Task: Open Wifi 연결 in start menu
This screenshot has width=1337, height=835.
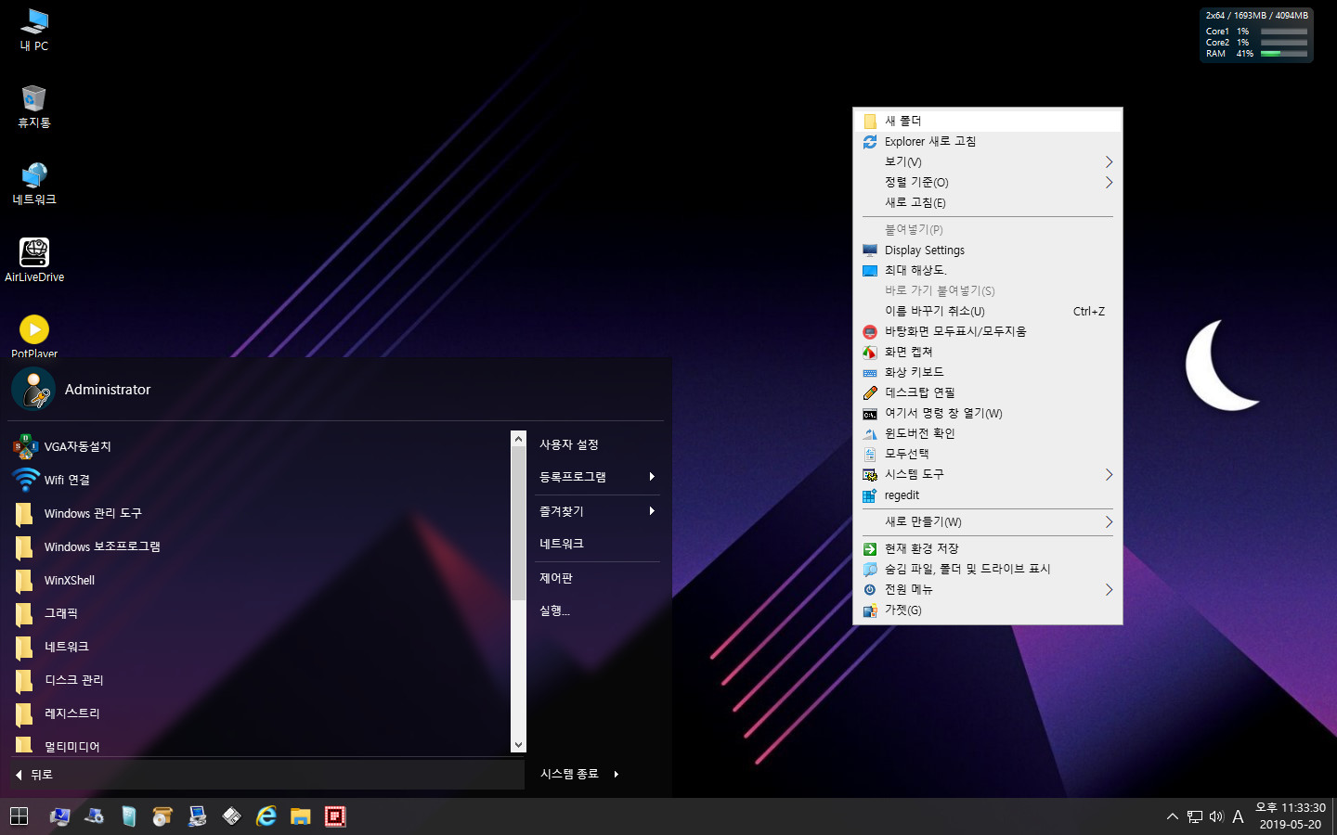Action: [x=260, y=480]
